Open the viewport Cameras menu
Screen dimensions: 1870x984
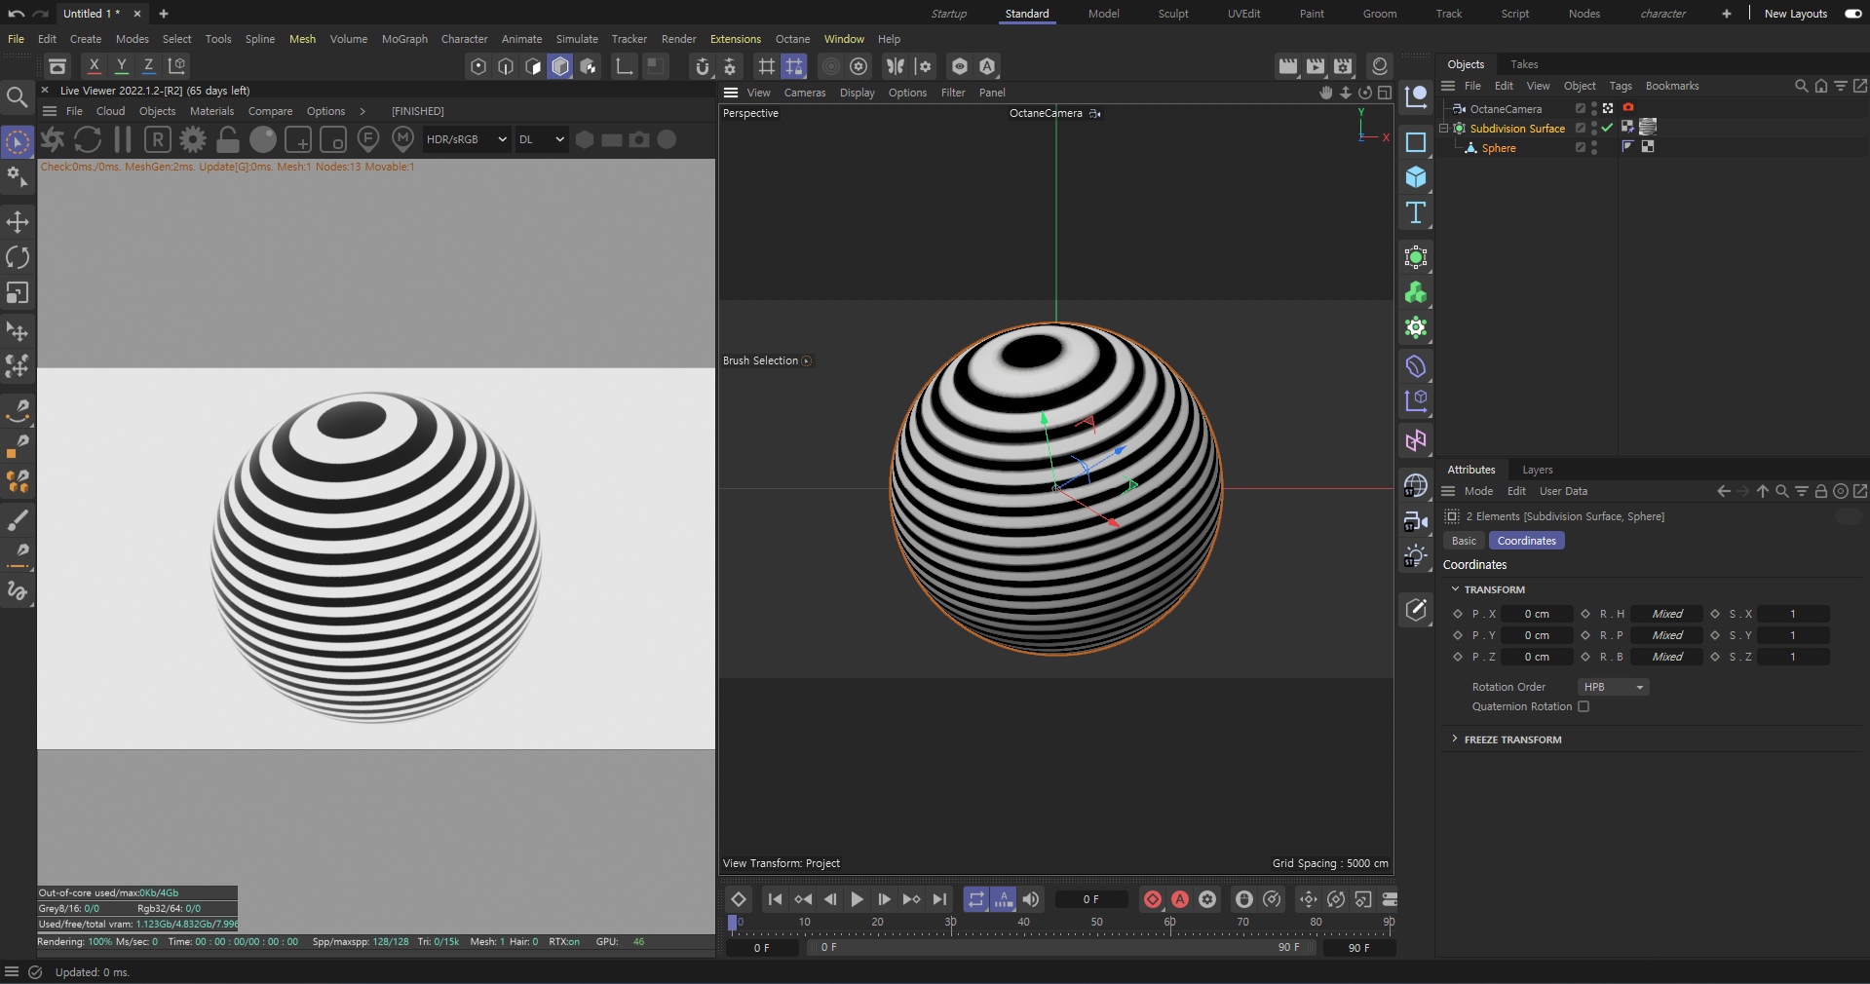point(805,93)
